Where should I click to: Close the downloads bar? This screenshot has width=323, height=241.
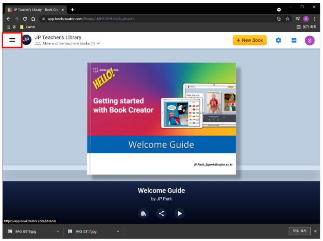315,231
